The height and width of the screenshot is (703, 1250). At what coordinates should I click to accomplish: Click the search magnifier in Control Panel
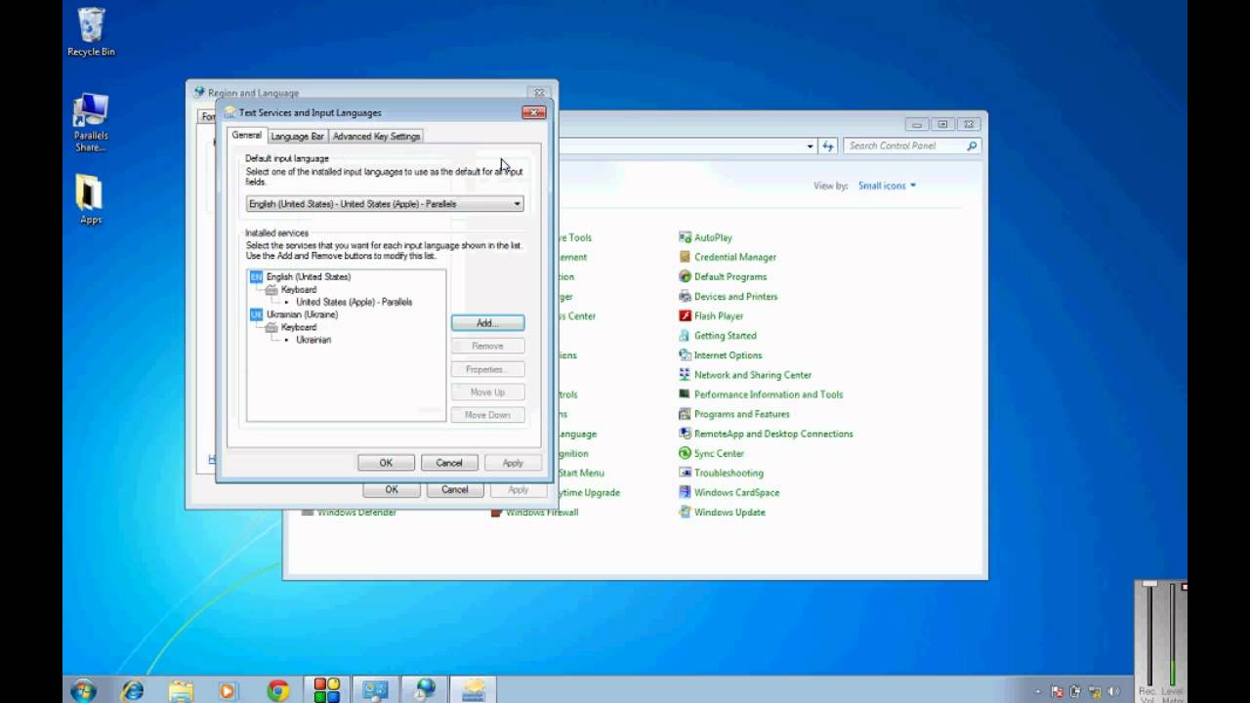(x=972, y=145)
